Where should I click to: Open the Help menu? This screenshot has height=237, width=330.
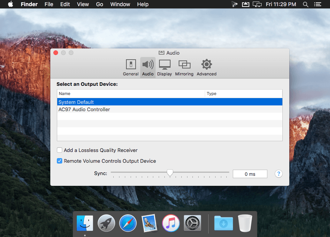click(x=143, y=4)
